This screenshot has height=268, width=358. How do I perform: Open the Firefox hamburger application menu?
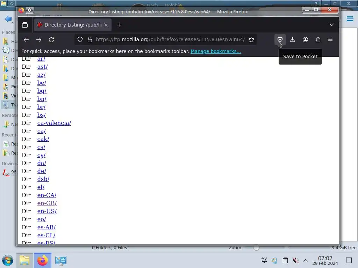pos(330,40)
